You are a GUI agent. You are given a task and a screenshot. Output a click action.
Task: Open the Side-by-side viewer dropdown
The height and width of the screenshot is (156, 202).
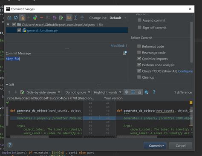[x=43, y=92]
